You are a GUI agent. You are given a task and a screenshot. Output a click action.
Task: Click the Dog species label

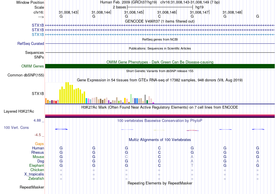pyautogui.click(x=41, y=161)
